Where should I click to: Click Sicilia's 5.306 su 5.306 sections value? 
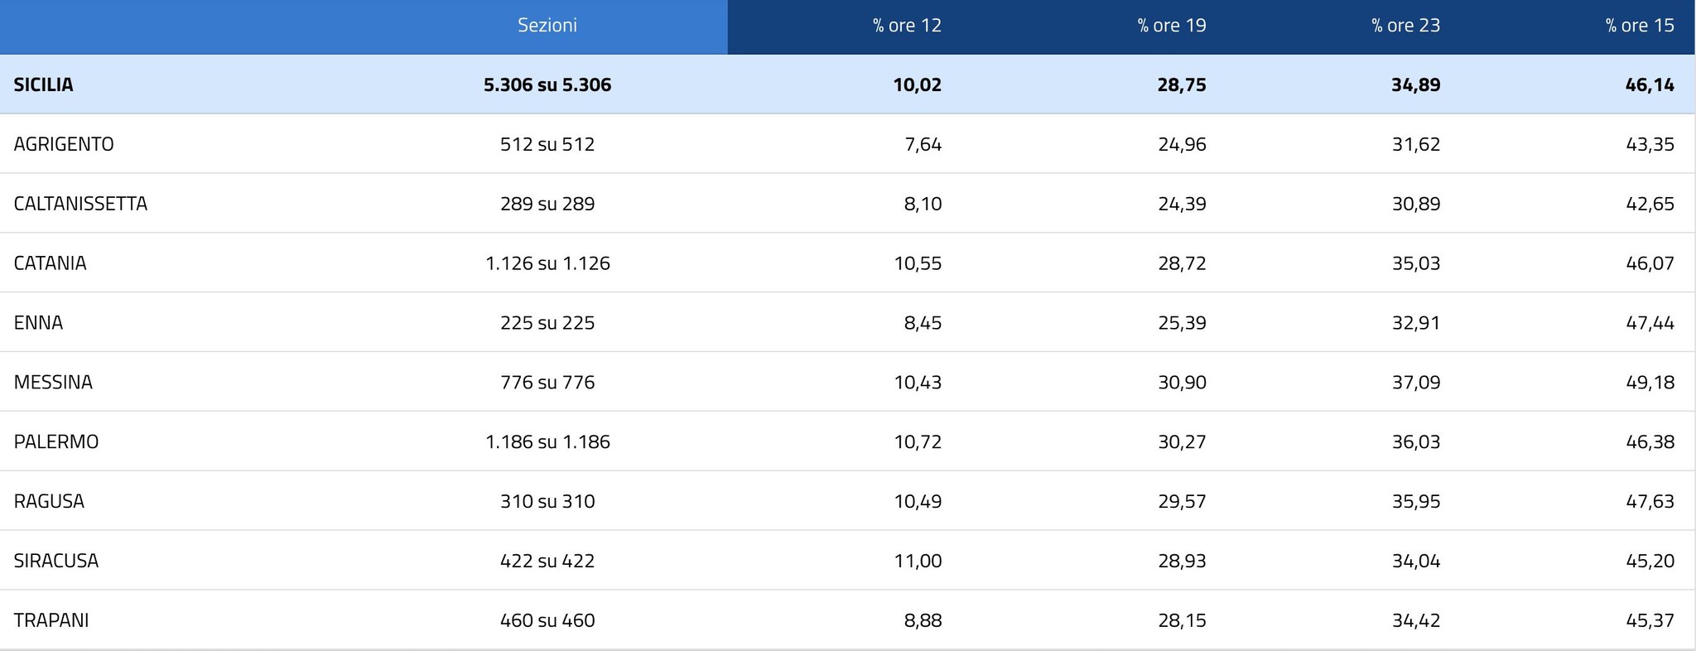[x=547, y=84]
